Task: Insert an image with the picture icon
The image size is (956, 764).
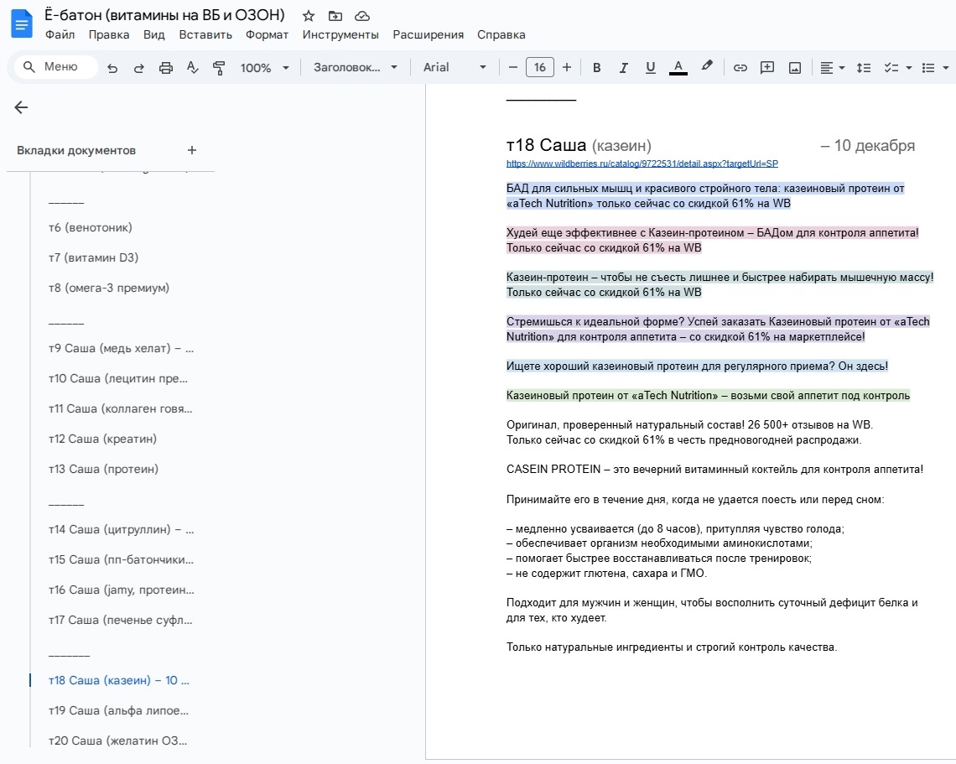Action: [795, 68]
